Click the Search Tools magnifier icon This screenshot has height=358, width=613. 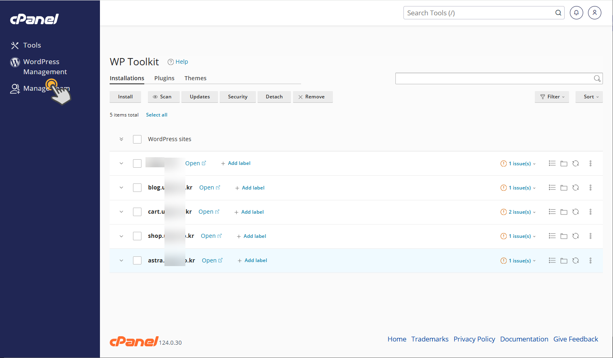(x=558, y=13)
